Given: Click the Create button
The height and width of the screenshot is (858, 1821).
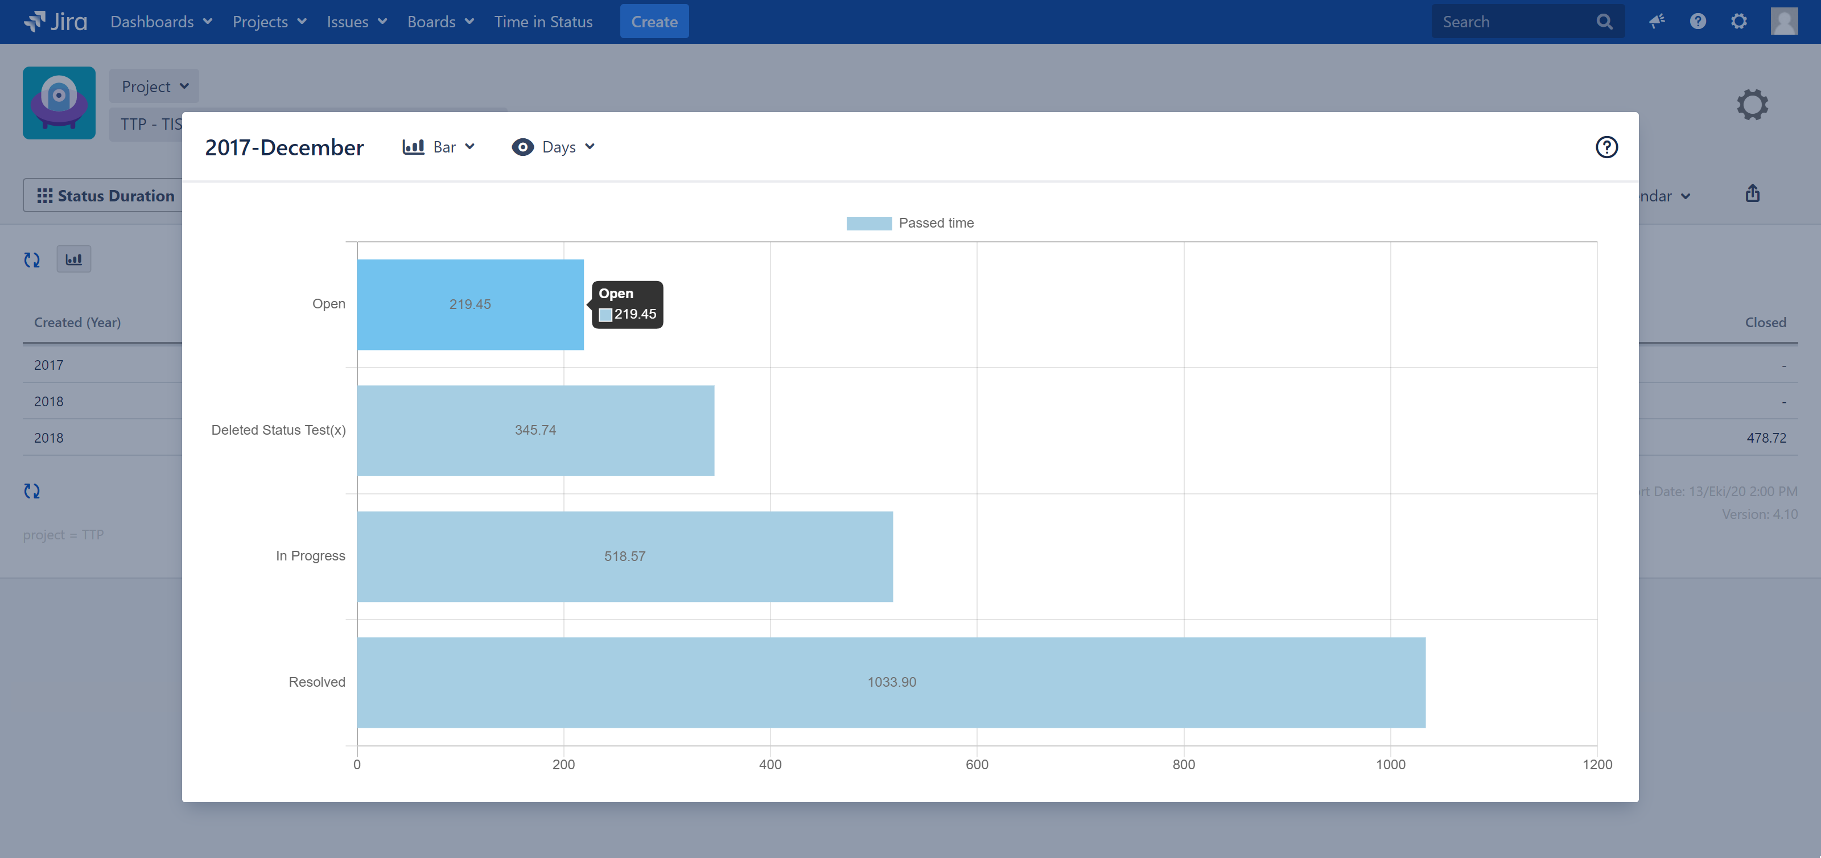Looking at the screenshot, I should point(654,21).
